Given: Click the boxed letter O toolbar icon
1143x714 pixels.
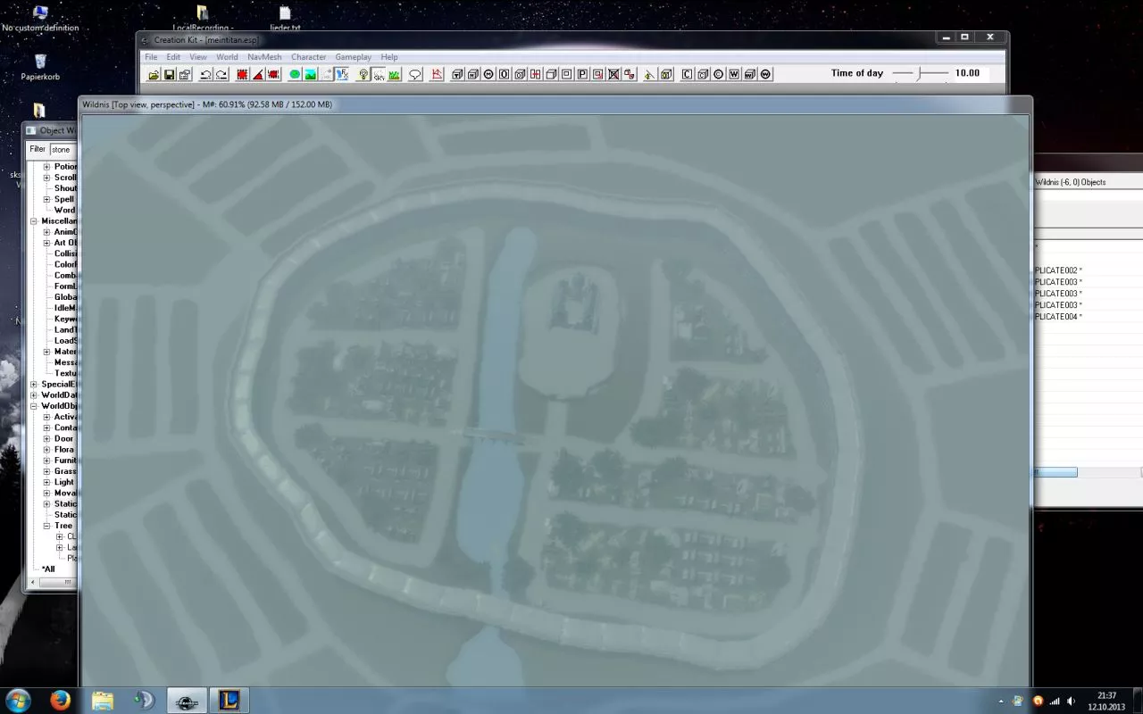Looking at the screenshot, I should pos(504,74).
